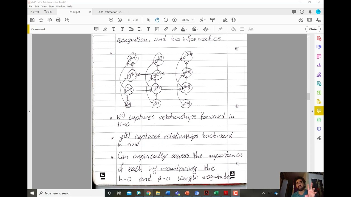Zoom in with the plus circle
Viewport: 351px width, 197px height.
coord(174,20)
